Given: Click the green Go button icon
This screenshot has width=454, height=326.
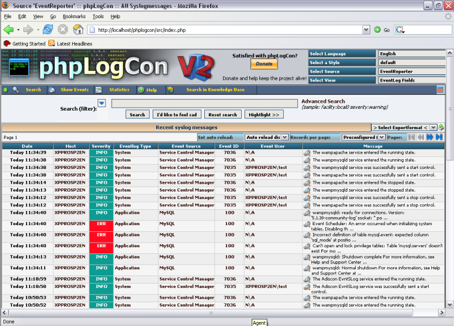Looking at the screenshot, I should tap(377, 30).
